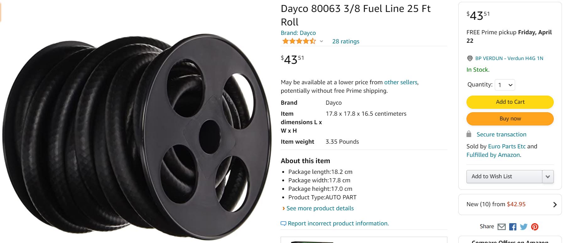Click the report speech bubble icon

point(283,224)
